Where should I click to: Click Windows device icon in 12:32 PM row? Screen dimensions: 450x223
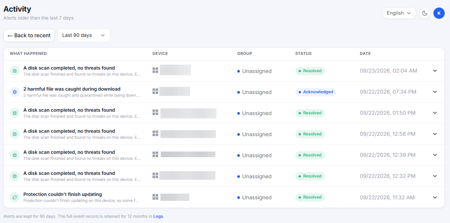coord(155,175)
